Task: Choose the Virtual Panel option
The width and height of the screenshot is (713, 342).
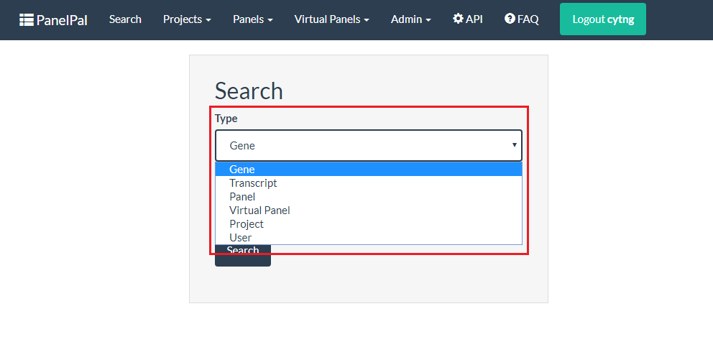Action: coord(368,210)
